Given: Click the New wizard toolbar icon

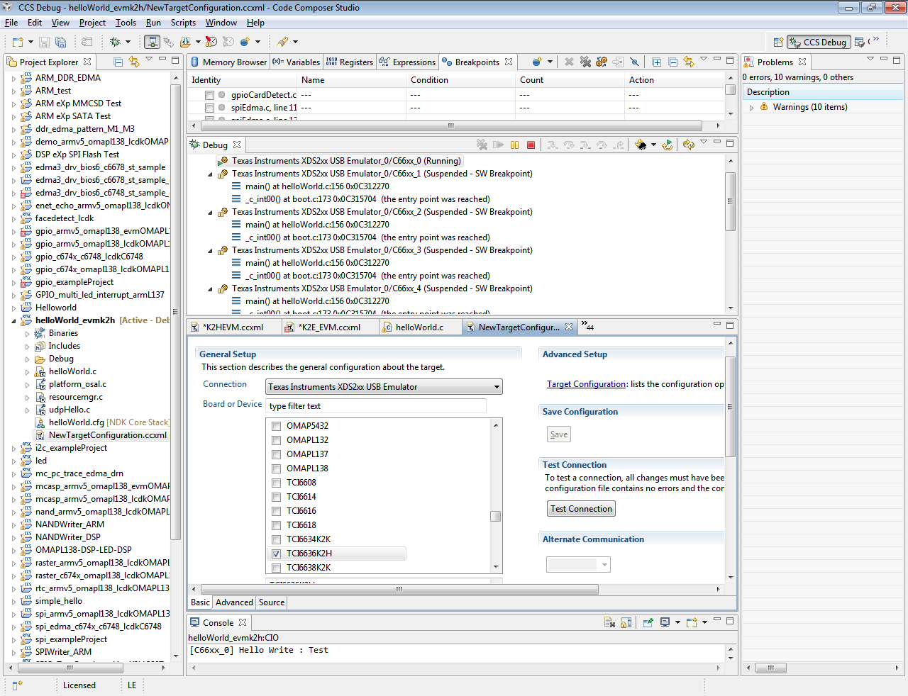Looking at the screenshot, I should pyautogui.click(x=18, y=42).
